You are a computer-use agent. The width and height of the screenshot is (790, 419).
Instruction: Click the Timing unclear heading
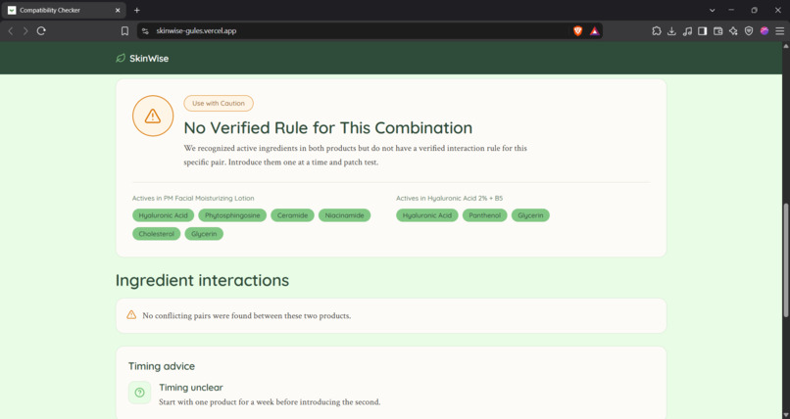click(191, 388)
